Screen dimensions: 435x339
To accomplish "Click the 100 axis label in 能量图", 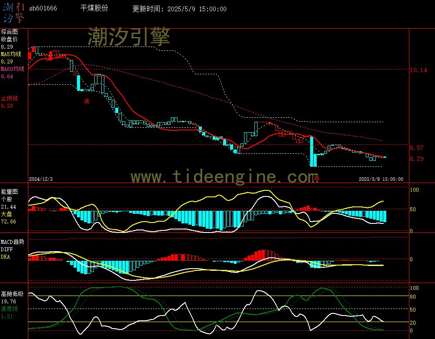I will tap(414, 190).
